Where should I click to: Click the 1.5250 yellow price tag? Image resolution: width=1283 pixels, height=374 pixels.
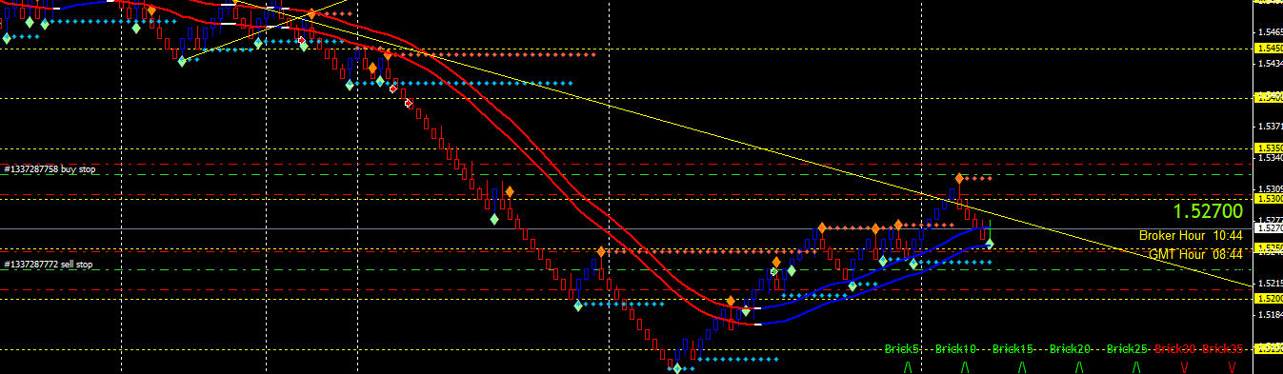1269,248
